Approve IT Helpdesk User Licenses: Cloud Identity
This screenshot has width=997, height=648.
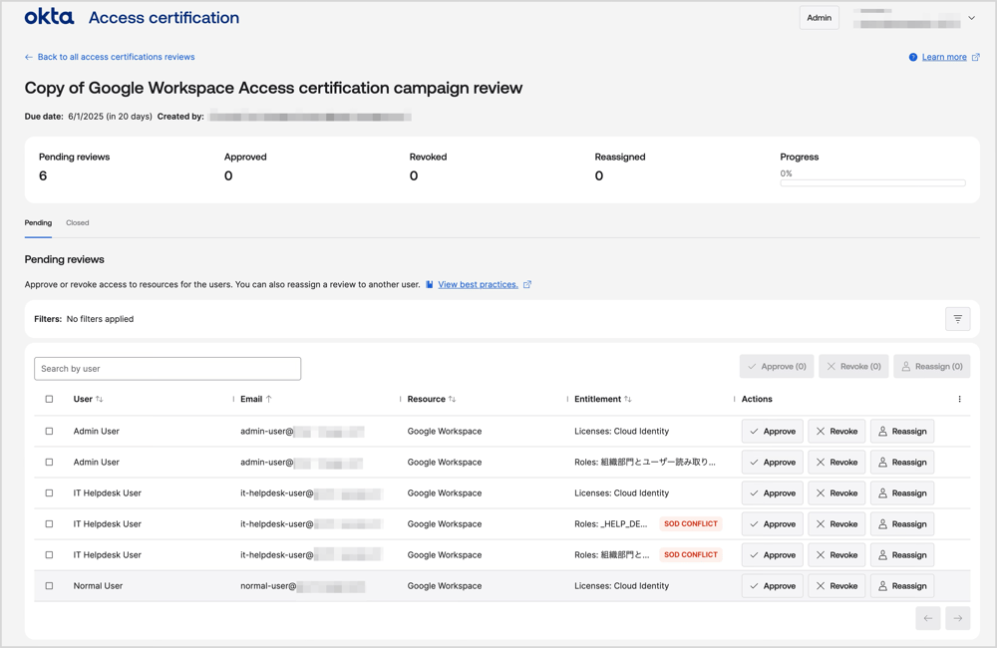(x=772, y=492)
